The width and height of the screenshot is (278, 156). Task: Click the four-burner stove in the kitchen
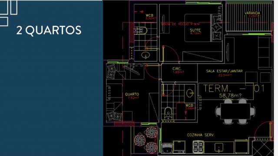point(198,146)
